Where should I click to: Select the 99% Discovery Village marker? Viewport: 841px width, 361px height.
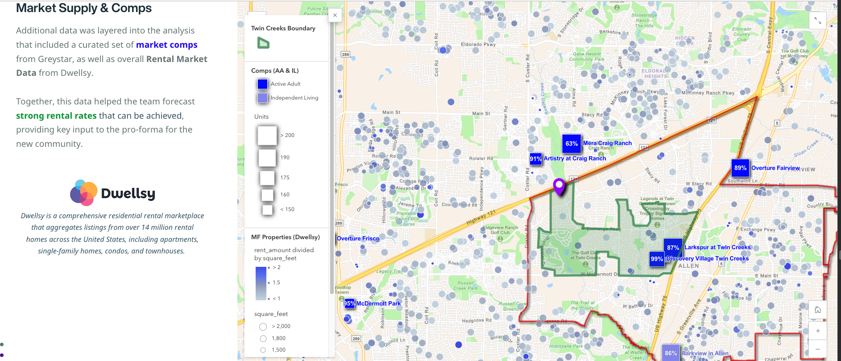657,259
